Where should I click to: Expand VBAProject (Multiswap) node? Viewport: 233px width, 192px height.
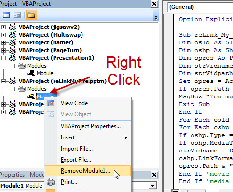point(3,35)
